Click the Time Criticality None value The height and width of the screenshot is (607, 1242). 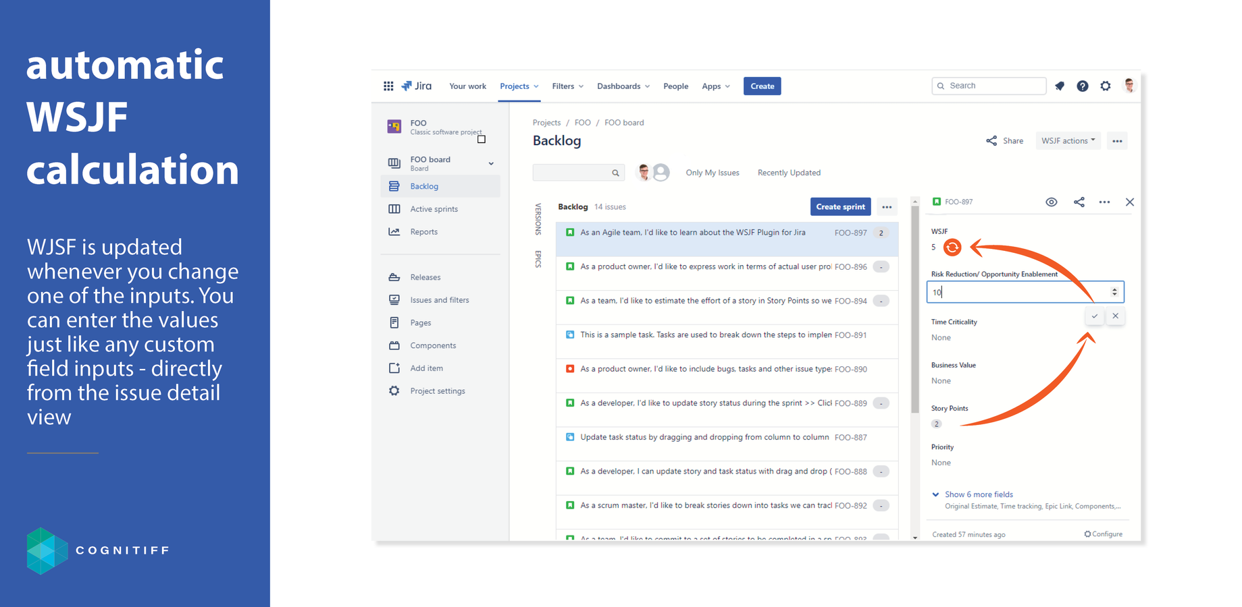pos(941,338)
